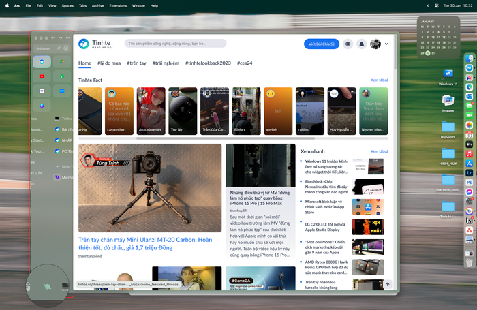Click 'Xem tất cả' beside Tinhte Fact

(x=379, y=80)
